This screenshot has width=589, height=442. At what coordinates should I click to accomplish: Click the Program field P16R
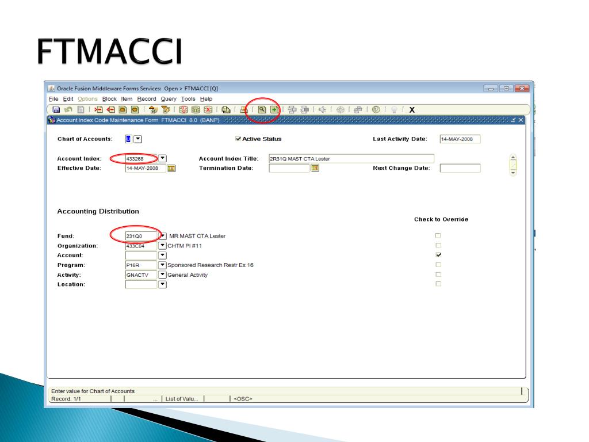[x=141, y=265]
